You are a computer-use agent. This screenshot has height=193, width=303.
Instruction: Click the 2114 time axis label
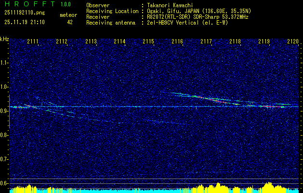[119, 41]
